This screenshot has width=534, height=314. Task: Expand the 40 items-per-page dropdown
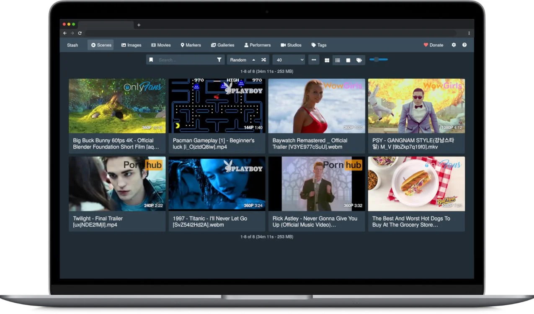pos(290,60)
